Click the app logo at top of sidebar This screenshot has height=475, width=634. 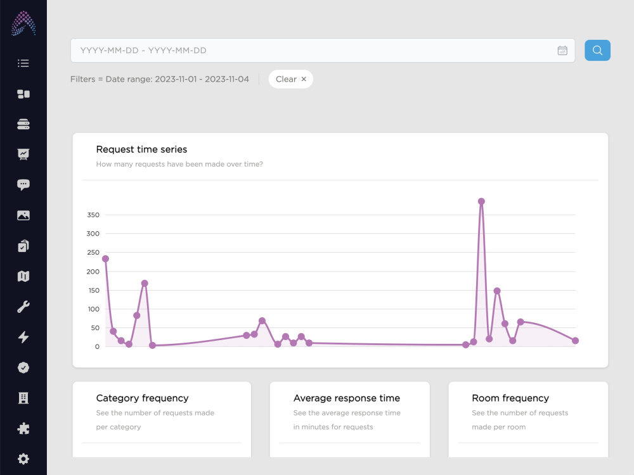(23, 23)
